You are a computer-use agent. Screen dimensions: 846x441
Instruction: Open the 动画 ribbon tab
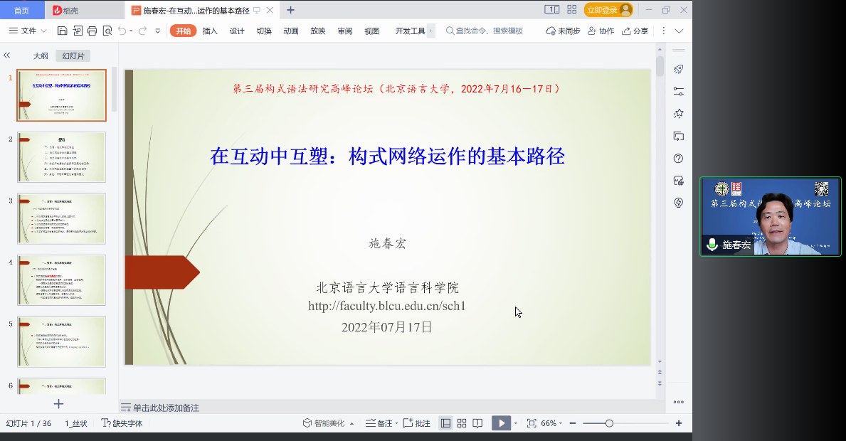290,31
